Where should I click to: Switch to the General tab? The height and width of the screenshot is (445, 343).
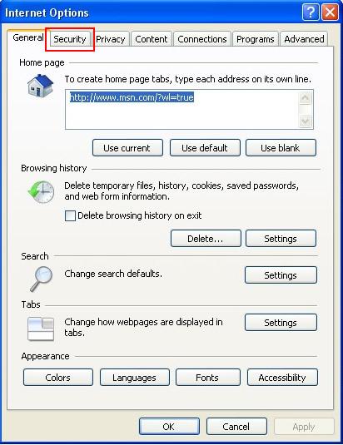tap(27, 37)
